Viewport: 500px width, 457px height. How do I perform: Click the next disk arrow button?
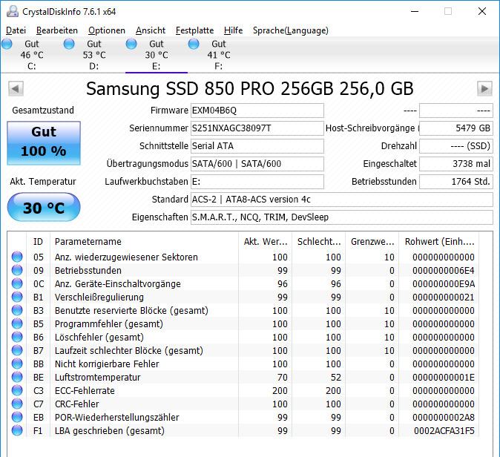pos(484,88)
